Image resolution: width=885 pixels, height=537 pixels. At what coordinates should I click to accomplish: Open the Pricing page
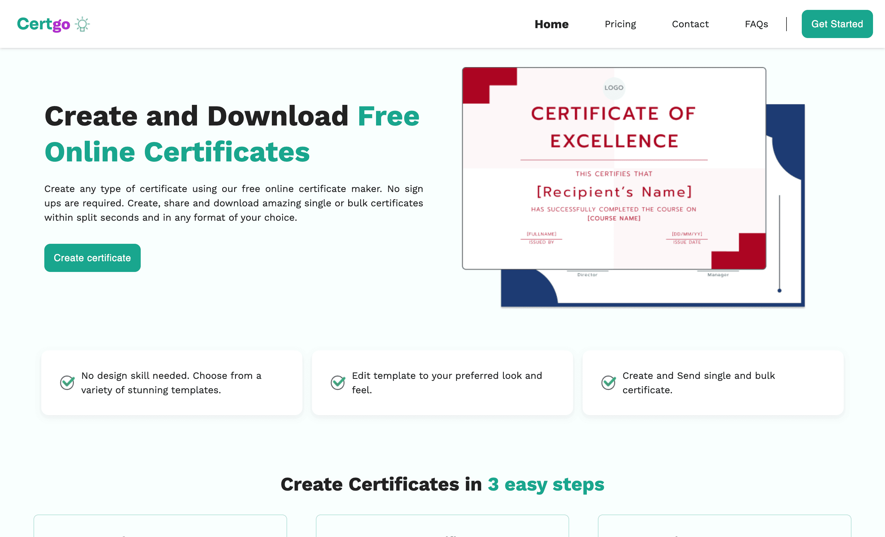click(x=620, y=24)
